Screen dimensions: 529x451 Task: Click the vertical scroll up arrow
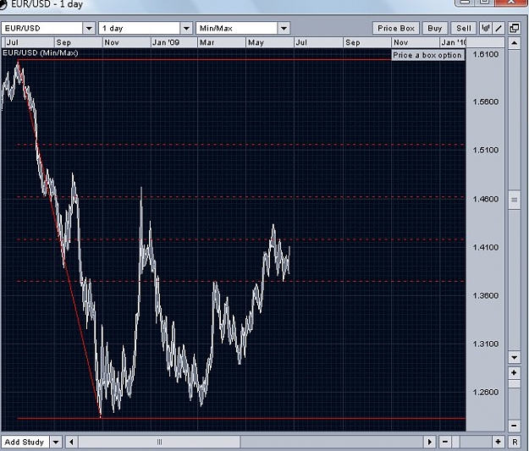coord(514,43)
